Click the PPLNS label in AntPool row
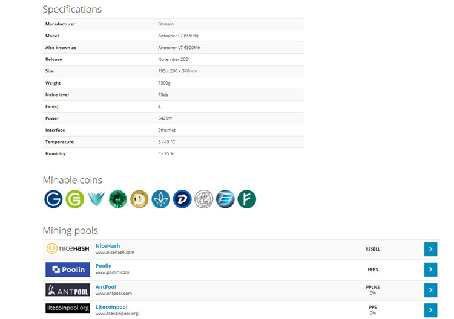Screen dimensions: 454x319 [x=373, y=287]
